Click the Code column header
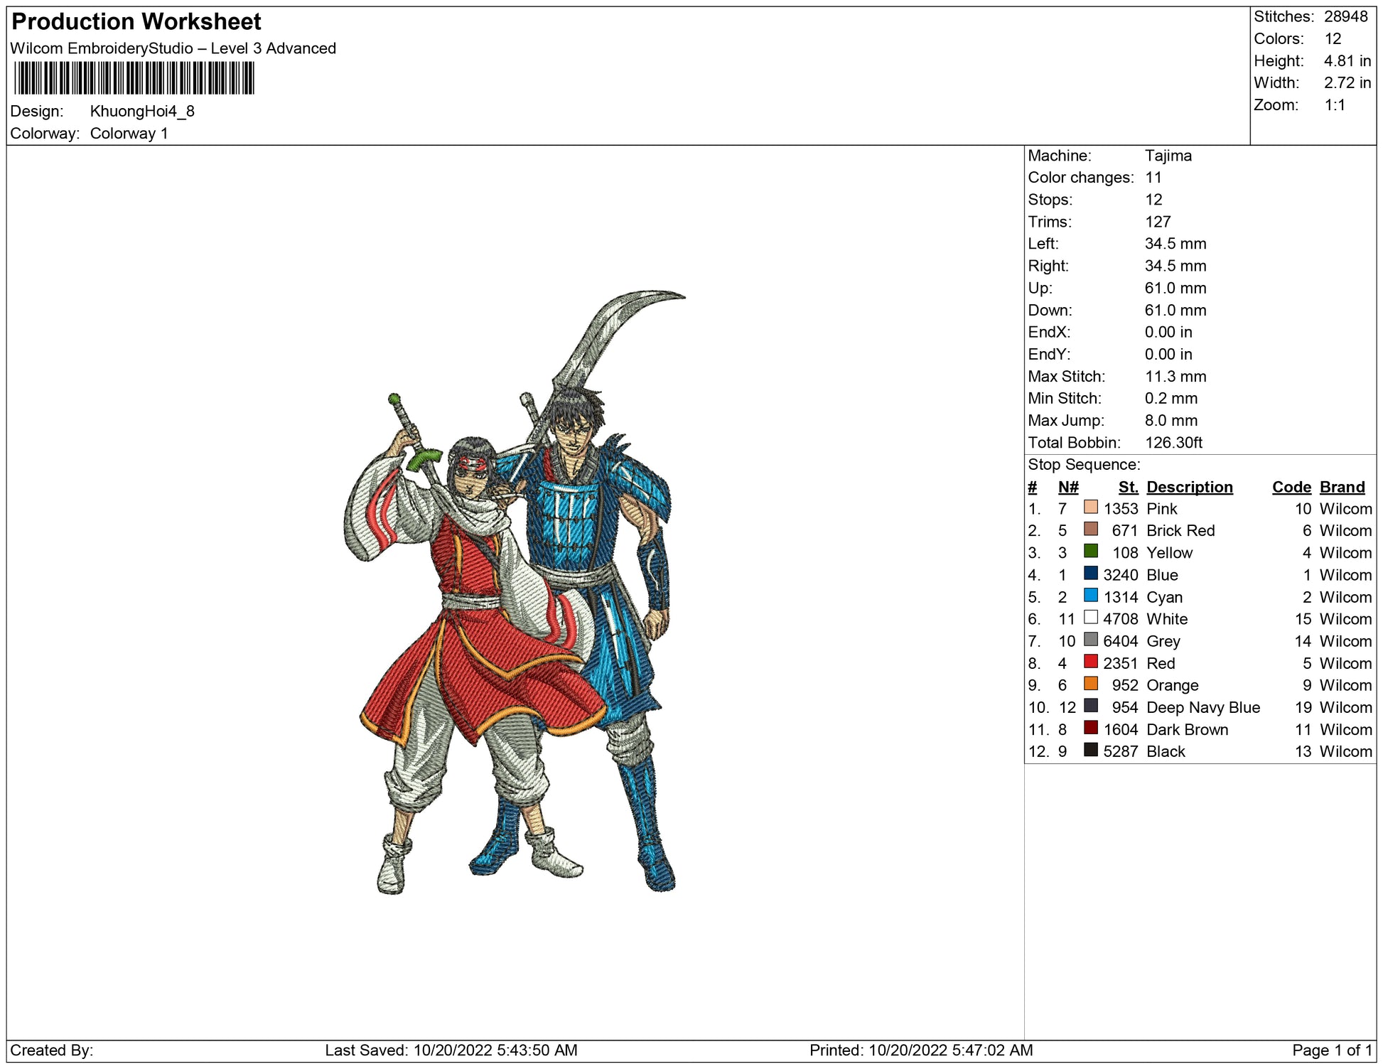 point(1291,487)
